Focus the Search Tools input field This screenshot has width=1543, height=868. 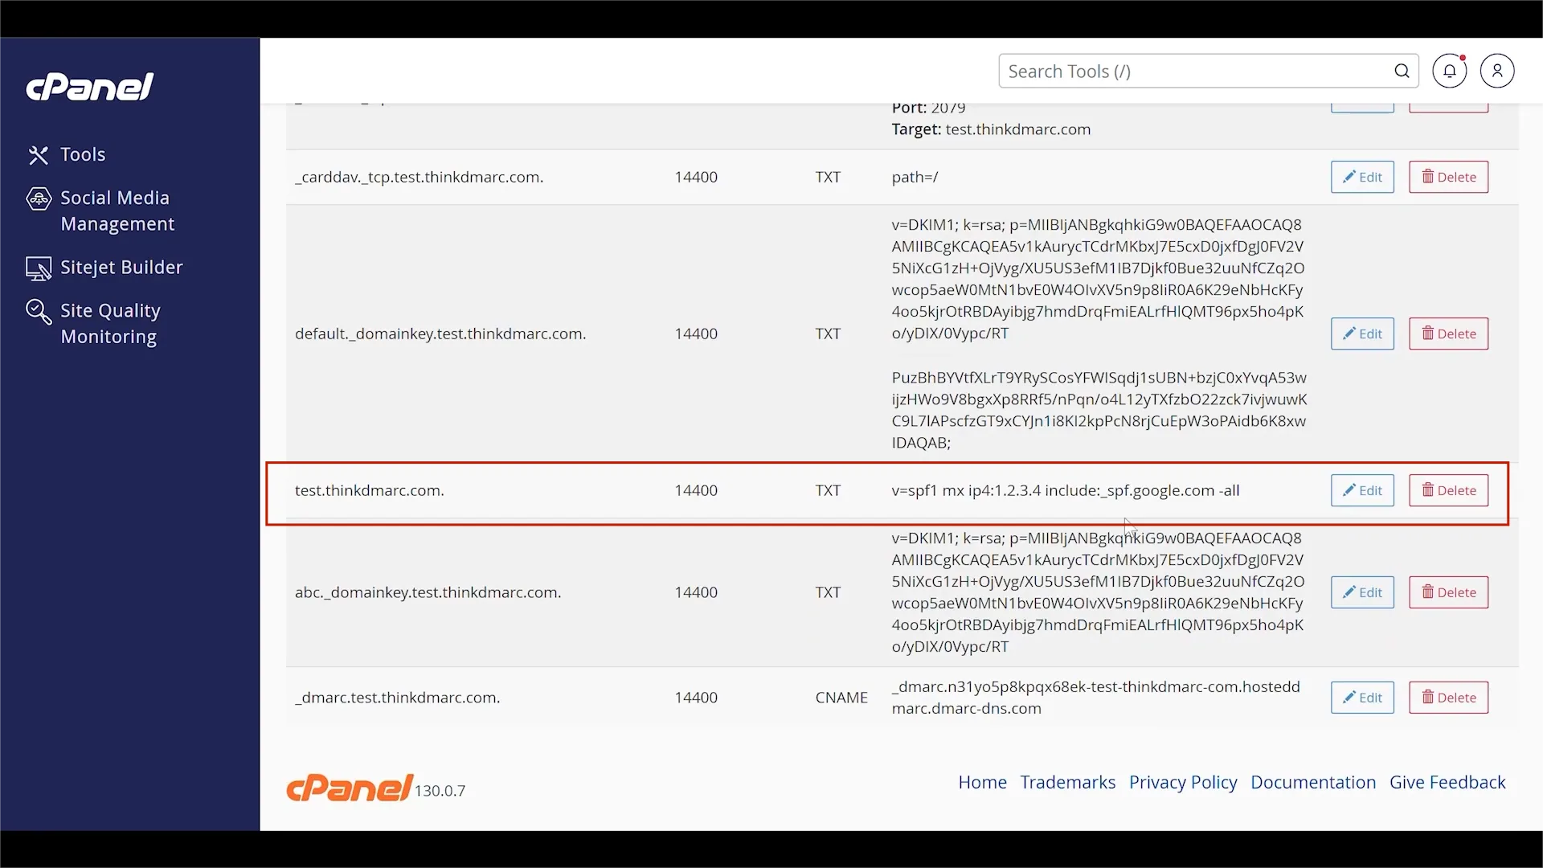click(1208, 72)
